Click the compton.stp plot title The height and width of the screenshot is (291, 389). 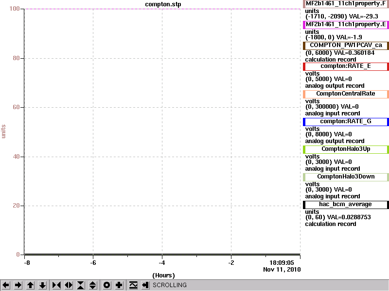163,4
